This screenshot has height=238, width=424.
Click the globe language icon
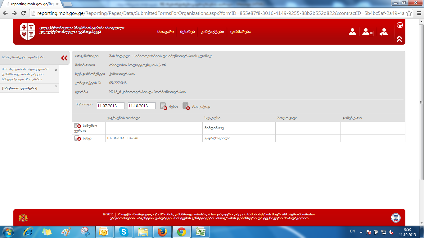click(x=399, y=25)
